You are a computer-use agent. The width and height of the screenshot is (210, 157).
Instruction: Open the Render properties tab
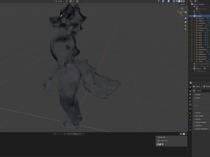pyautogui.click(x=190, y=91)
